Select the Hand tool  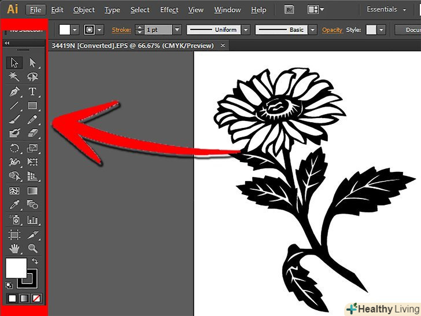[14, 249]
